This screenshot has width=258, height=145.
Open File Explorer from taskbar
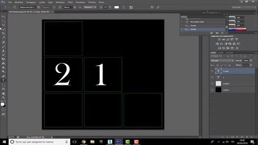[x=92, y=142]
